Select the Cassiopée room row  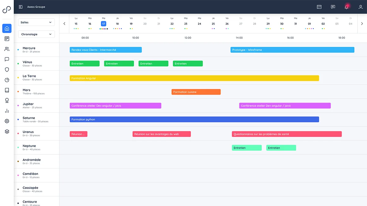click(37, 189)
